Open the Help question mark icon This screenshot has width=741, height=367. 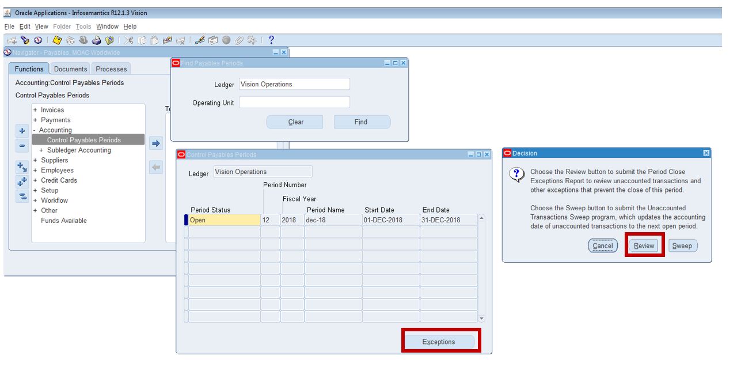271,40
